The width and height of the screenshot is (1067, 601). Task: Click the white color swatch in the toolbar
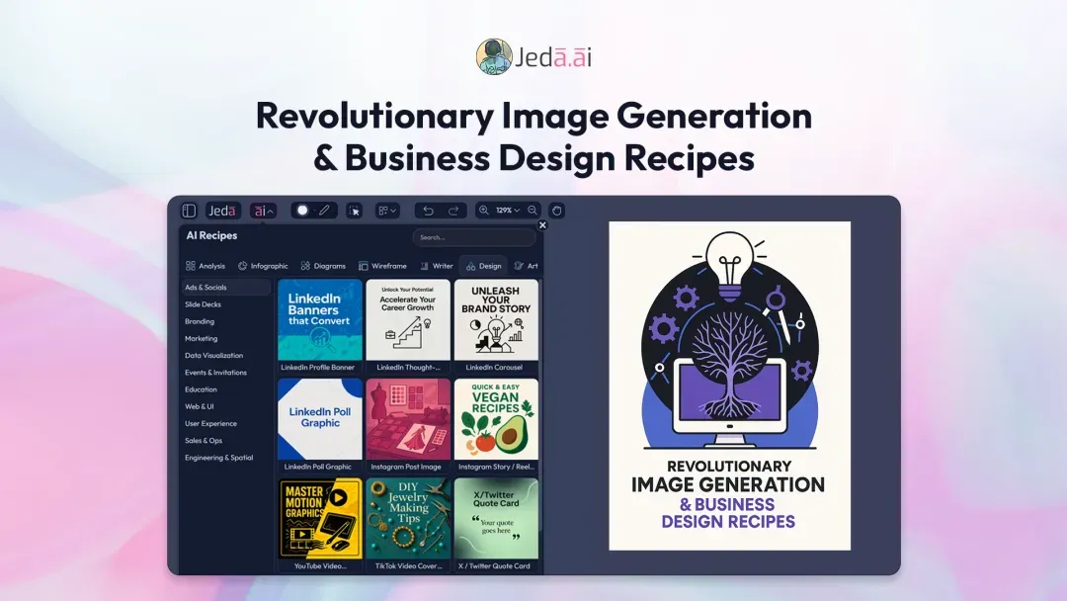pyautogui.click(x=303, y=210)
